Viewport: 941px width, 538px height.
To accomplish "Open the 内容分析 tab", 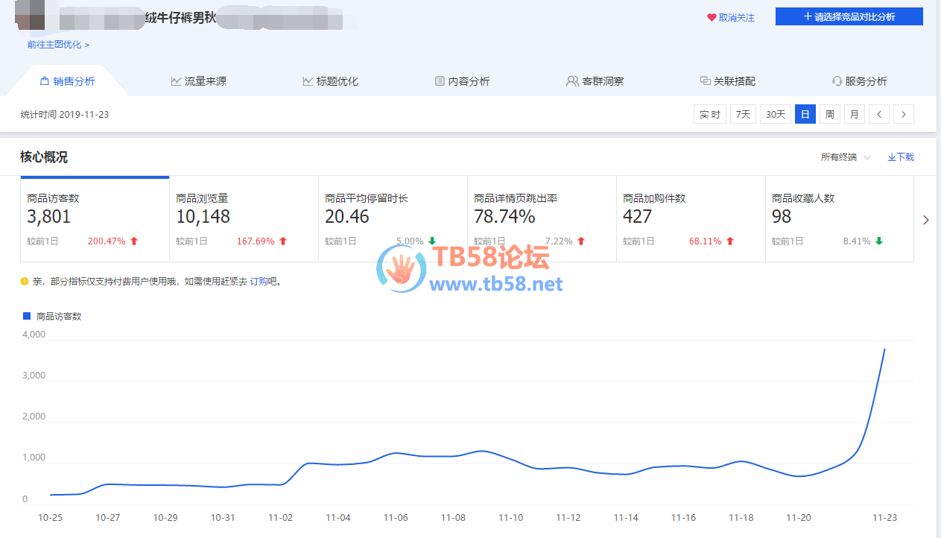I will [462, 81].
